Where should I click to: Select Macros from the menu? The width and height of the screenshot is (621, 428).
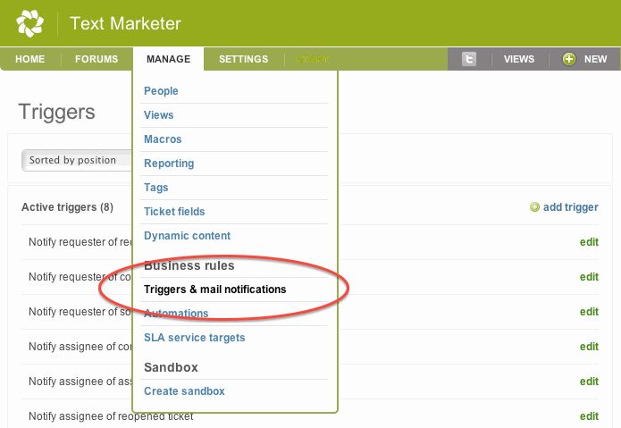[x=163, y=139]
